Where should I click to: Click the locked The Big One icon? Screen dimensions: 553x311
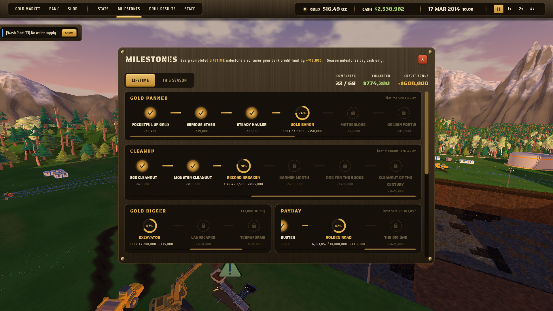point(395,226)
